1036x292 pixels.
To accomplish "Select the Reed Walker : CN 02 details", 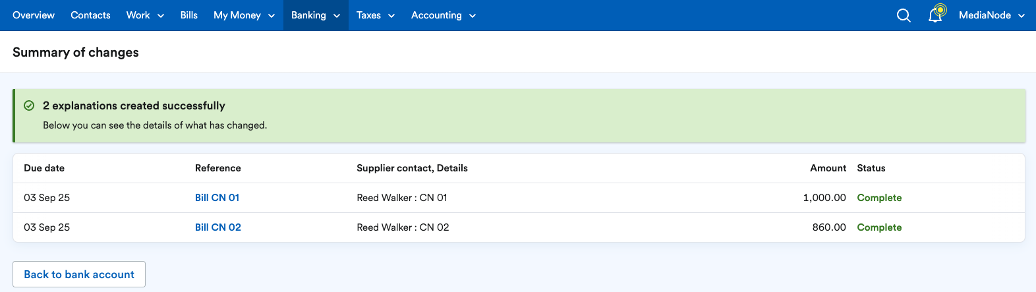I will point(403,227).
